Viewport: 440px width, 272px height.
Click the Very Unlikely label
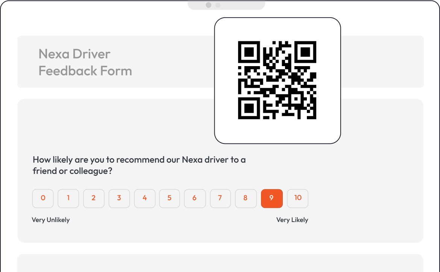coord(51,220)
